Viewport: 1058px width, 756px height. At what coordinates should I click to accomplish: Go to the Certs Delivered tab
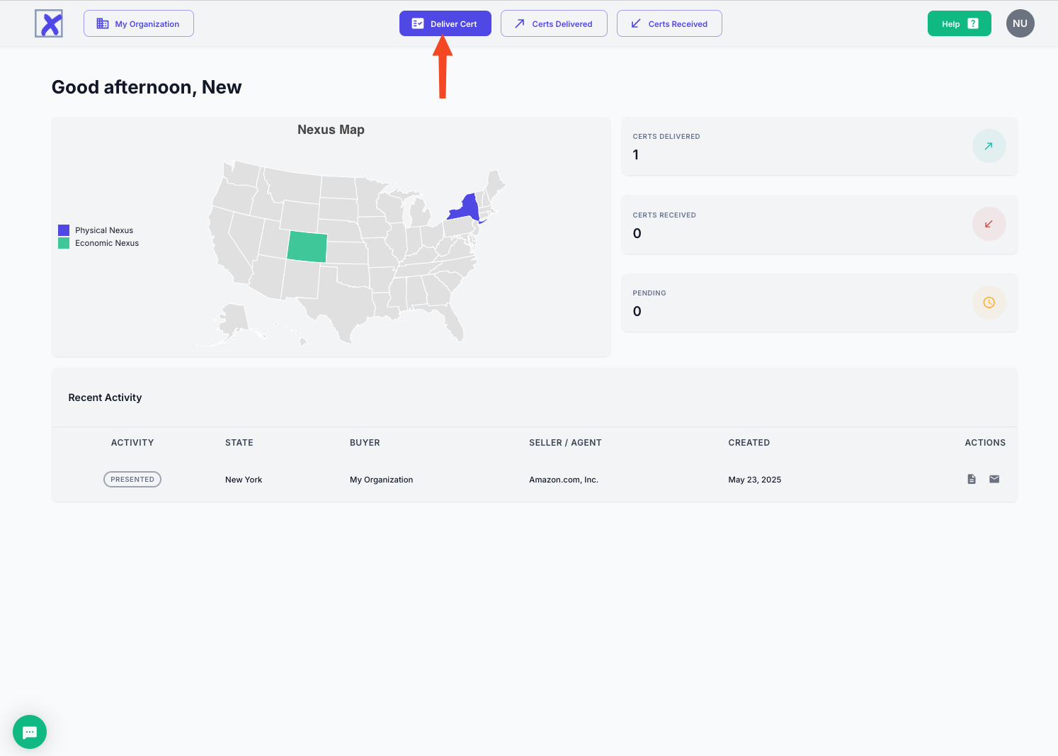554,23
